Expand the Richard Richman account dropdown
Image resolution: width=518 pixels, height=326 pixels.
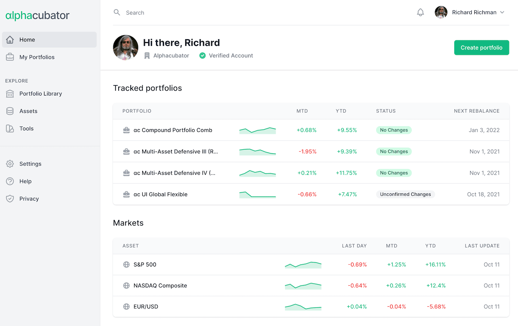502,12
